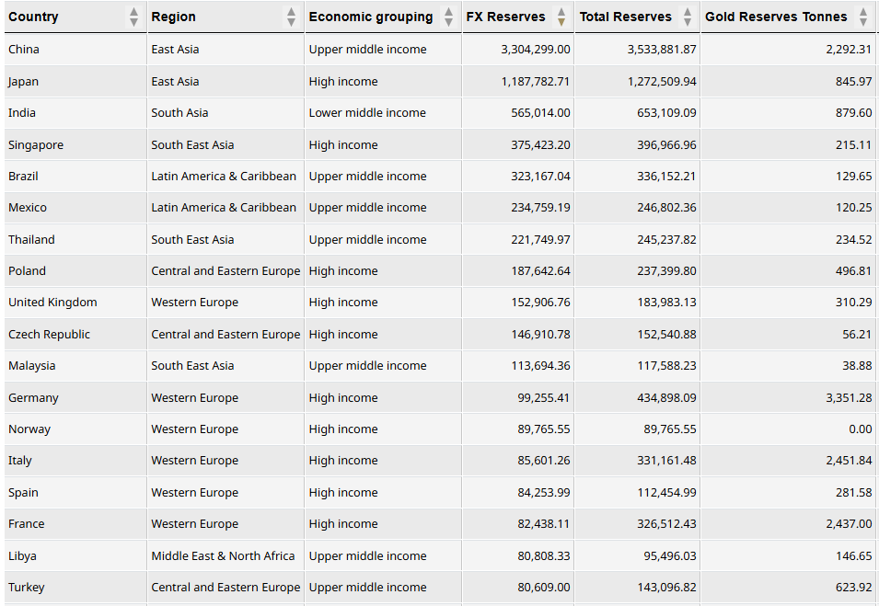The width and height of the screenshot is (879, 606).
Task: Click Libya's FX Reserves value 80,808.33
Action: [544, 555]
